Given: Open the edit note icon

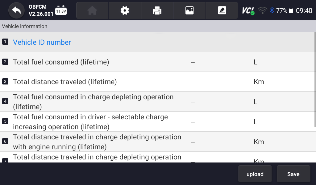Looking at the screenshot, I should (222, 10).
